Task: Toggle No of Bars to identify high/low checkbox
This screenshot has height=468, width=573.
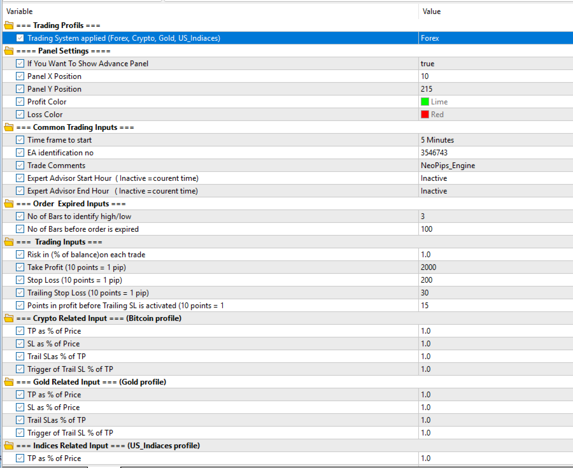Action: tap(20, 216)
